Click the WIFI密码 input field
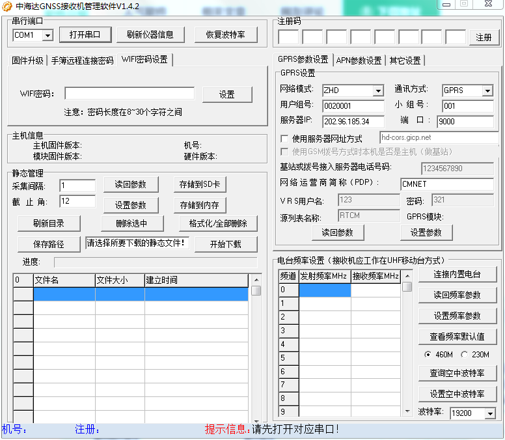The width and height of the screenshot is (505, 440). (x=129, y=94)
